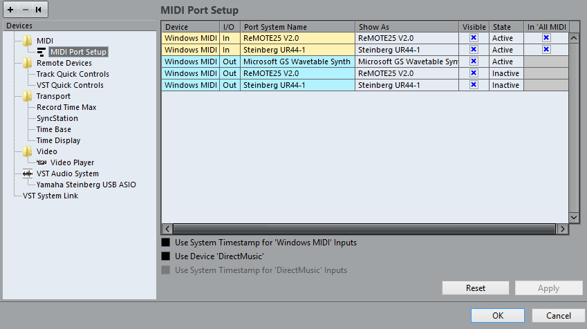Edit Show As for Microsoft GS Wavetable Synth
Viewport: 587px width, 329px height.
pos(407,62)
